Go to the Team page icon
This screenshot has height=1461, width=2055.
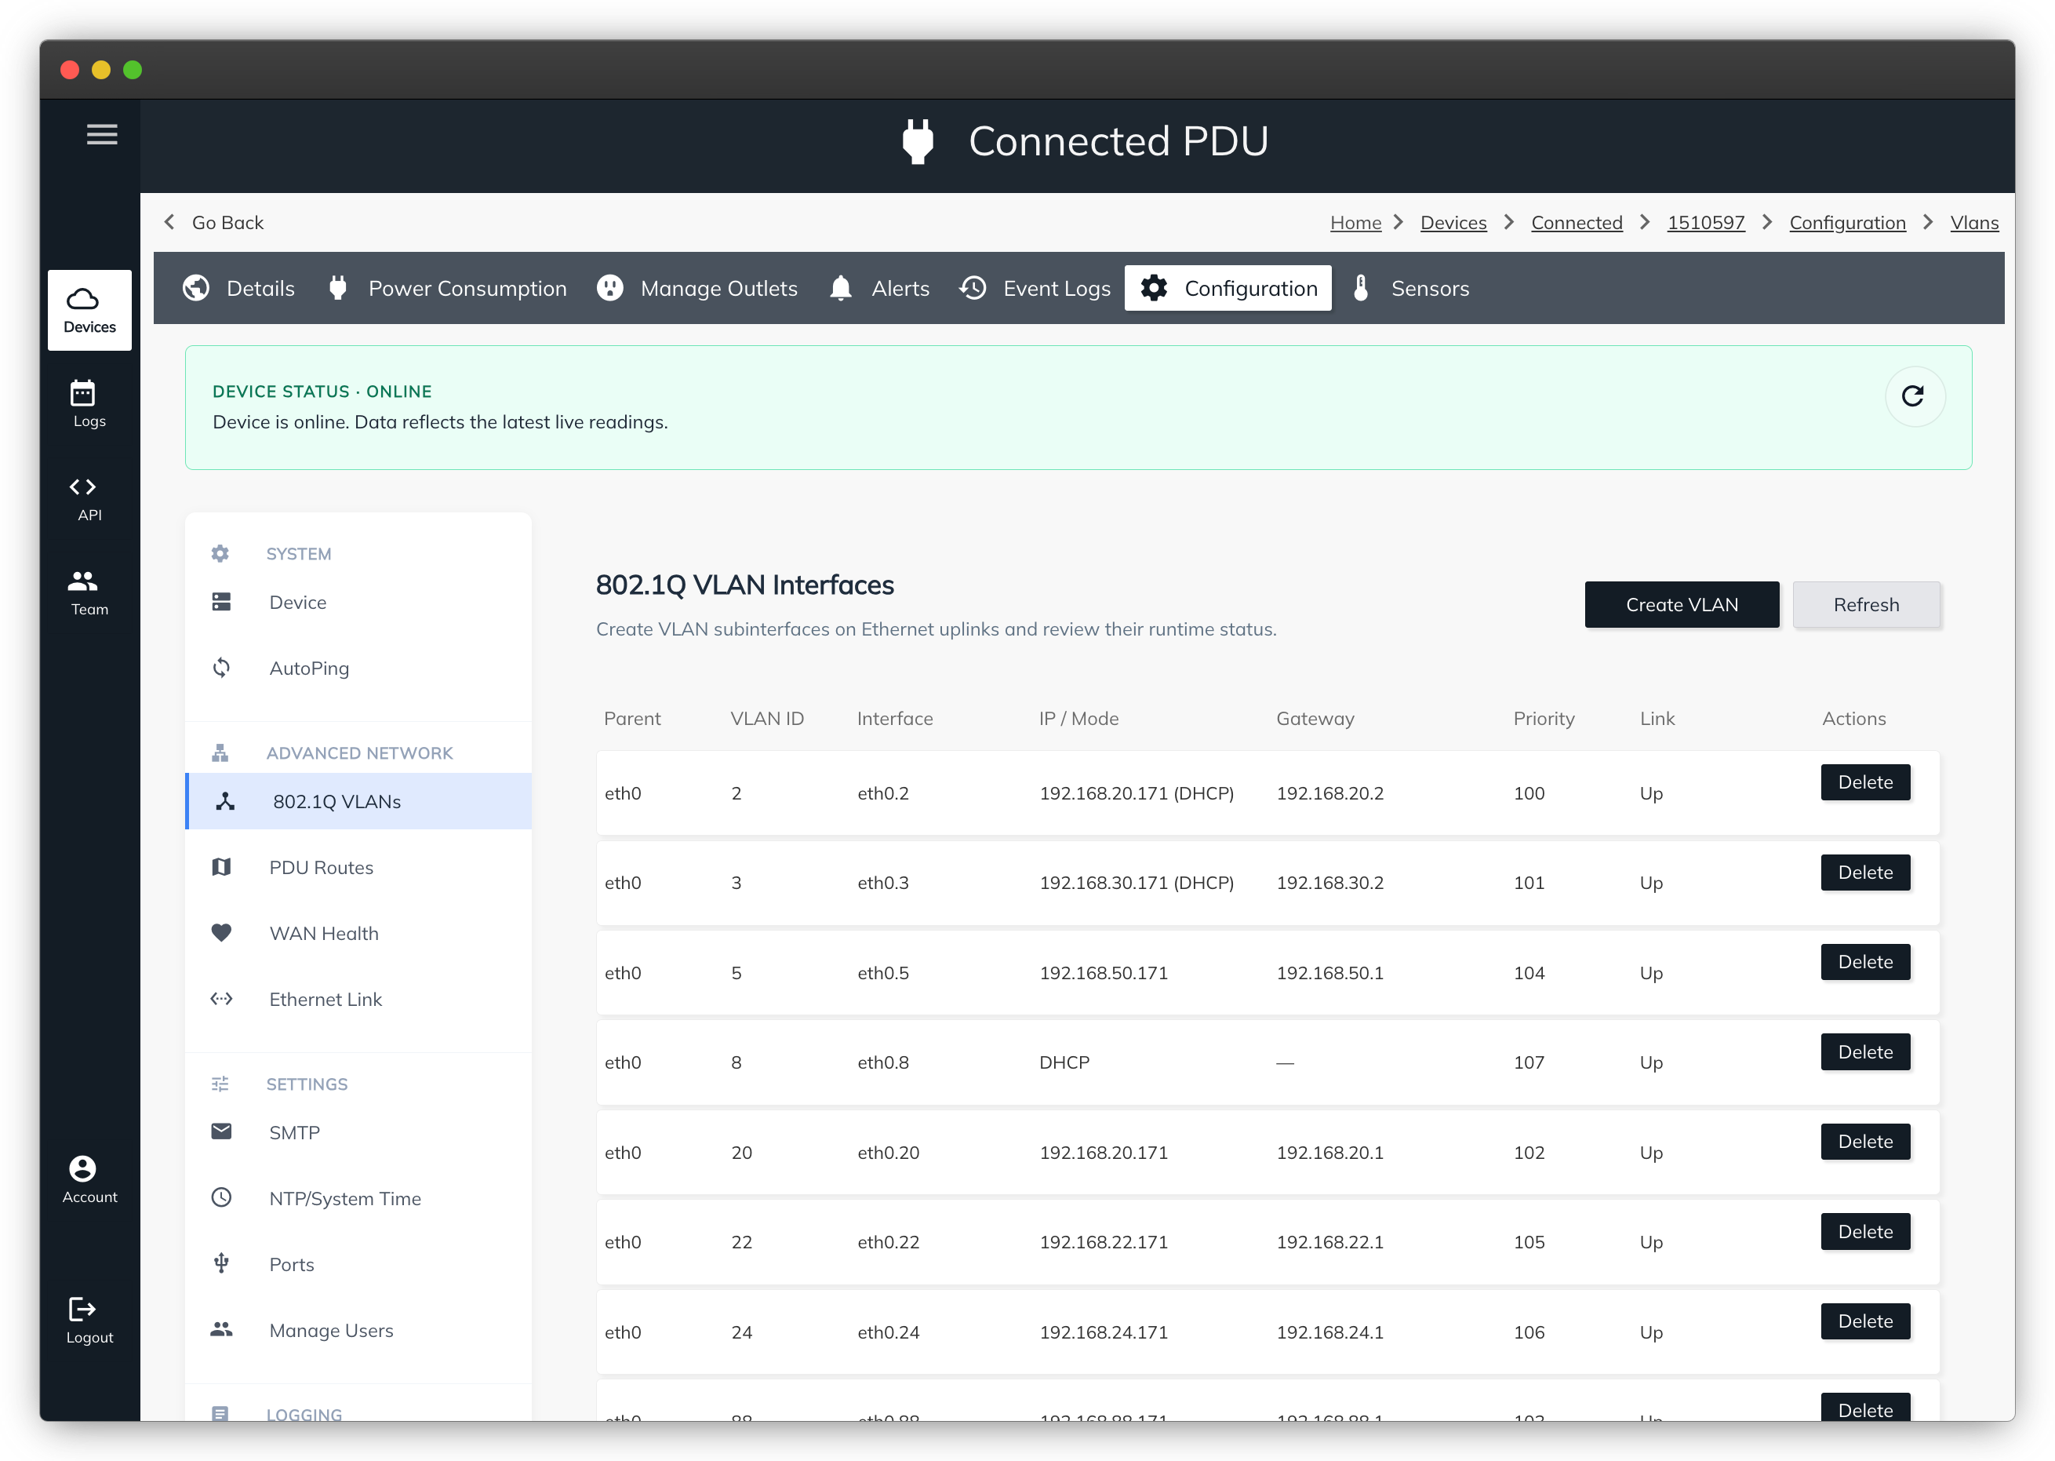pos(82,581)
